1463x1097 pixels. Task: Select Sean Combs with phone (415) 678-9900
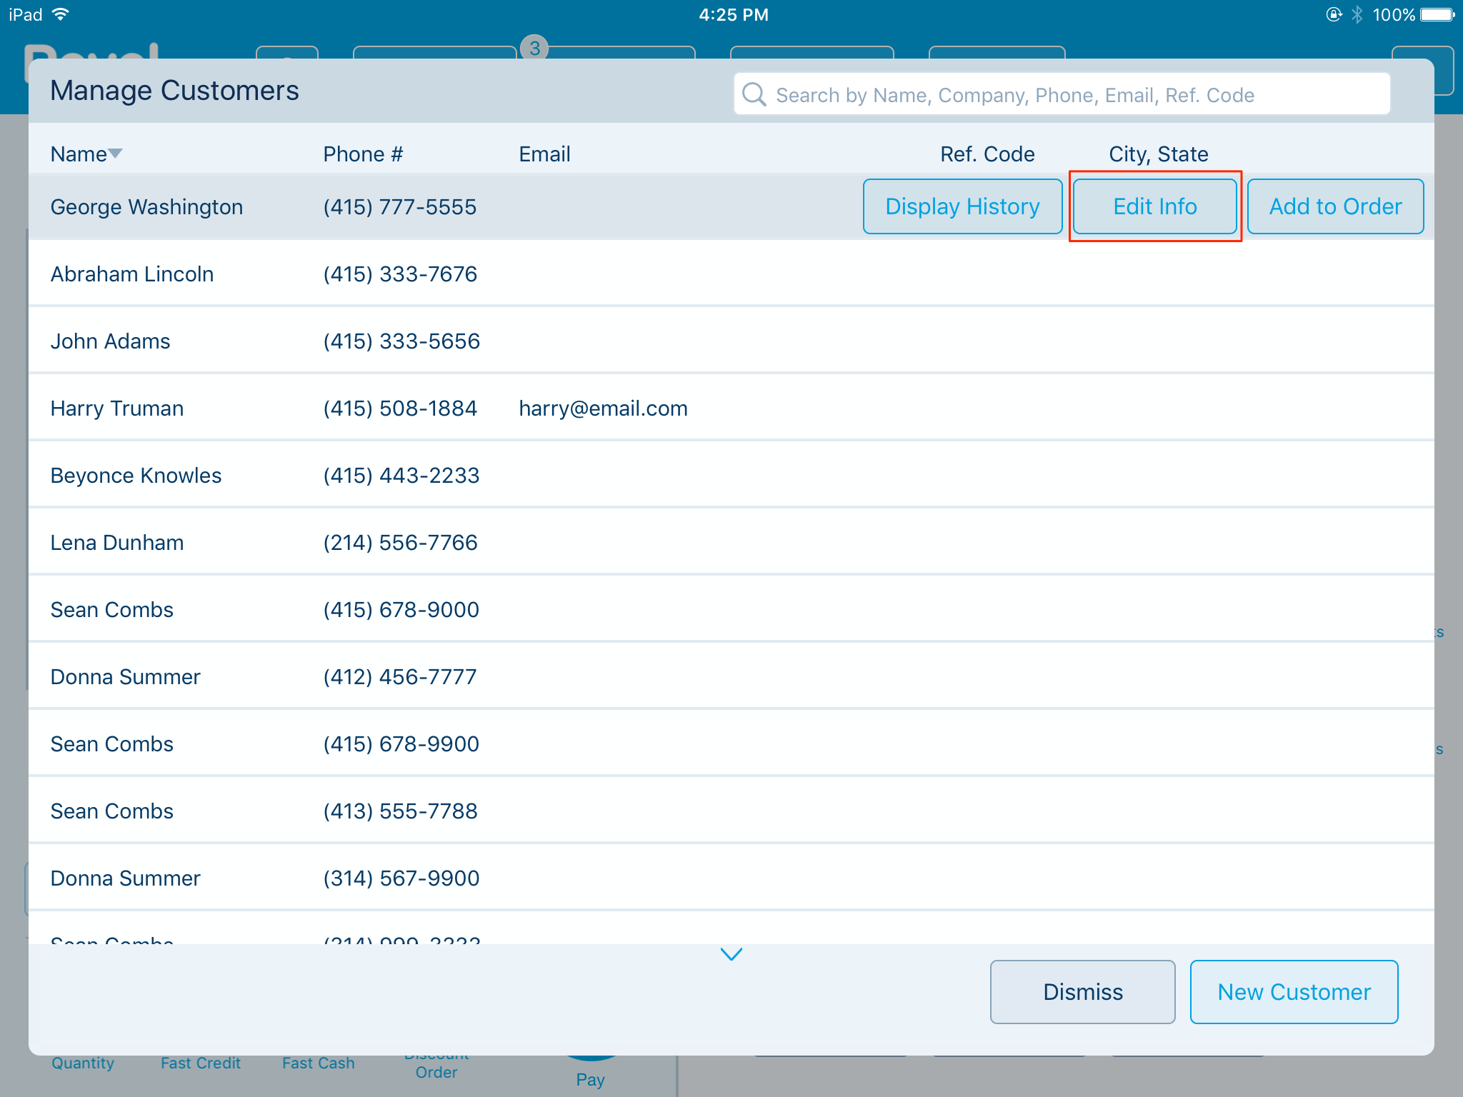(731, 743)
